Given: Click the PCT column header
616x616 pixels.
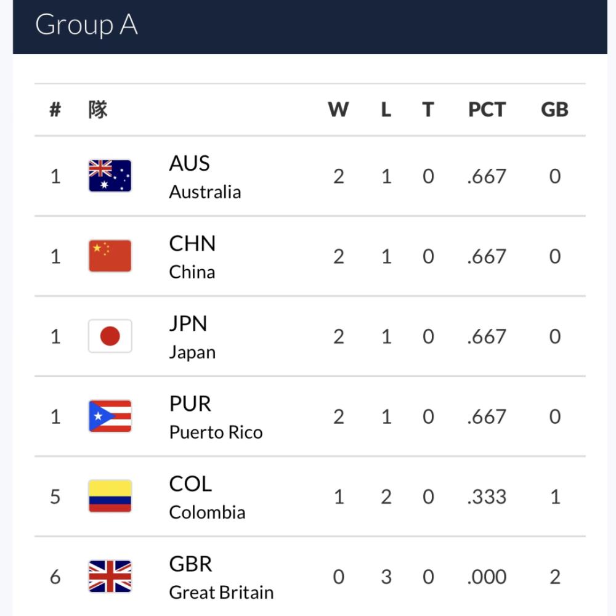Looking at the screenshot, I should pyautogui.click(x=487, y=110).
